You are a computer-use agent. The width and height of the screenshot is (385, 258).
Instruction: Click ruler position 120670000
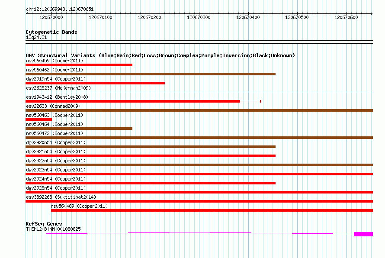click(x=51, y=17)
